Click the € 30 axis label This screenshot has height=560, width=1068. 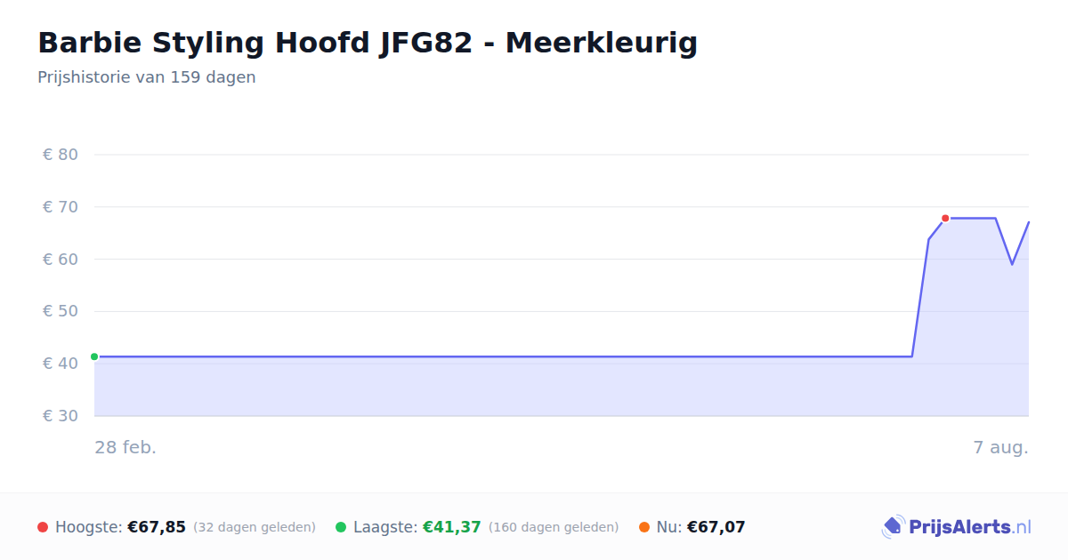[61, 416]
